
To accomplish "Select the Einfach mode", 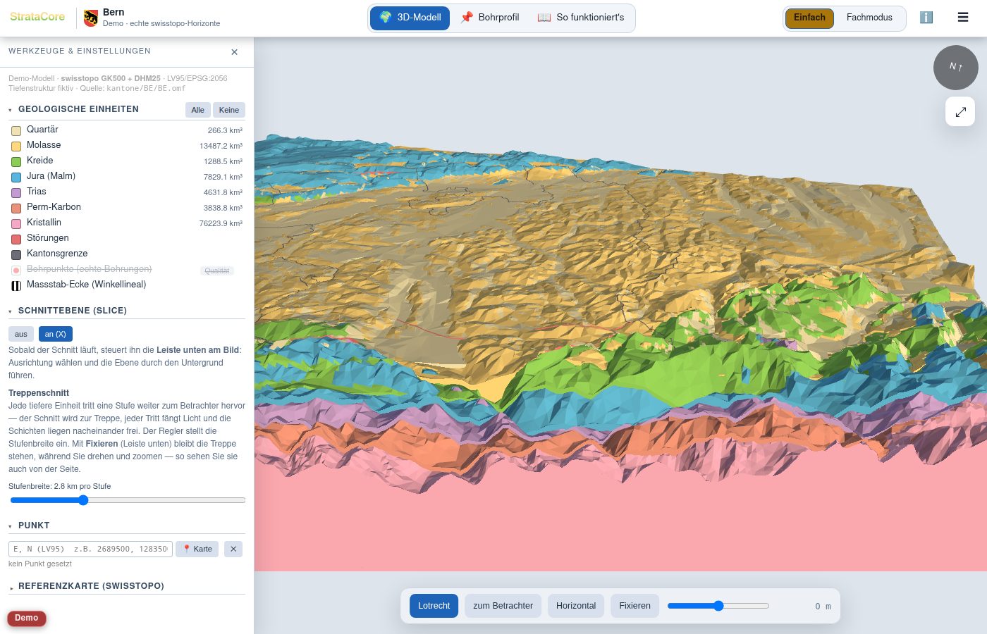I will (809, 18).
